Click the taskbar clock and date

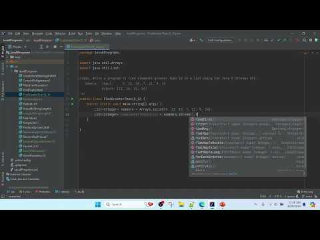coord(294,205)
